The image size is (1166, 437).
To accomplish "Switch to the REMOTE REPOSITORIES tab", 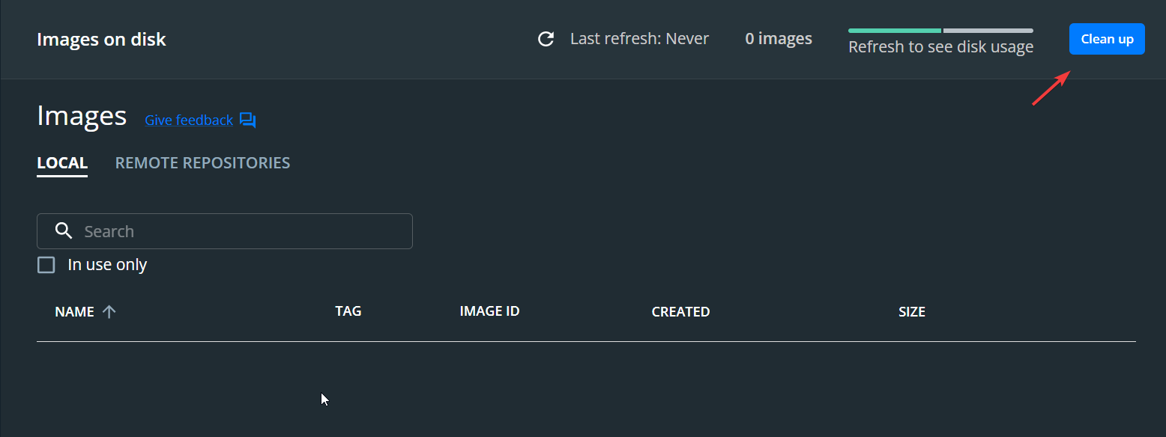I will tap(202, 162).
